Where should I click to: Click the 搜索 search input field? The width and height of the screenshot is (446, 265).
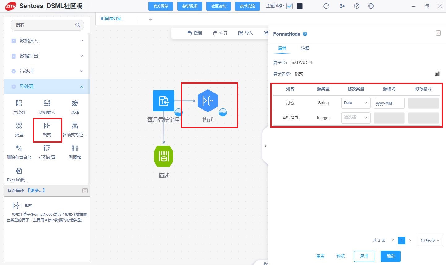[x=47, y=25]
